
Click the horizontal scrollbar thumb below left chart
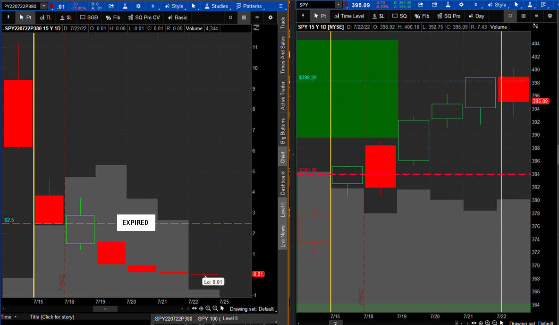[105, 309]
